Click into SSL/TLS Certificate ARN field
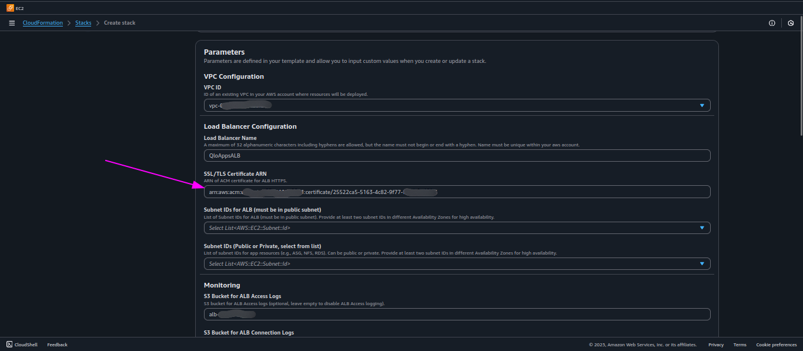This screenshot has width=803, height=351. click(457, 192)
